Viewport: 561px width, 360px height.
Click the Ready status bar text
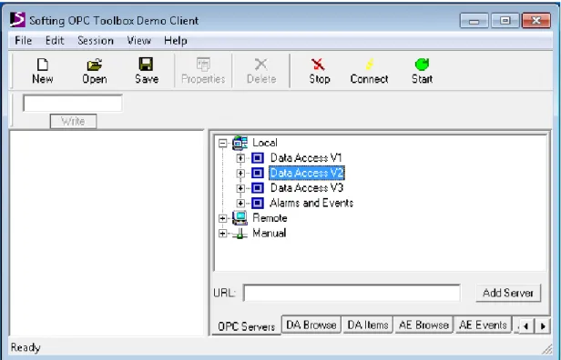[x=25, y=347]
